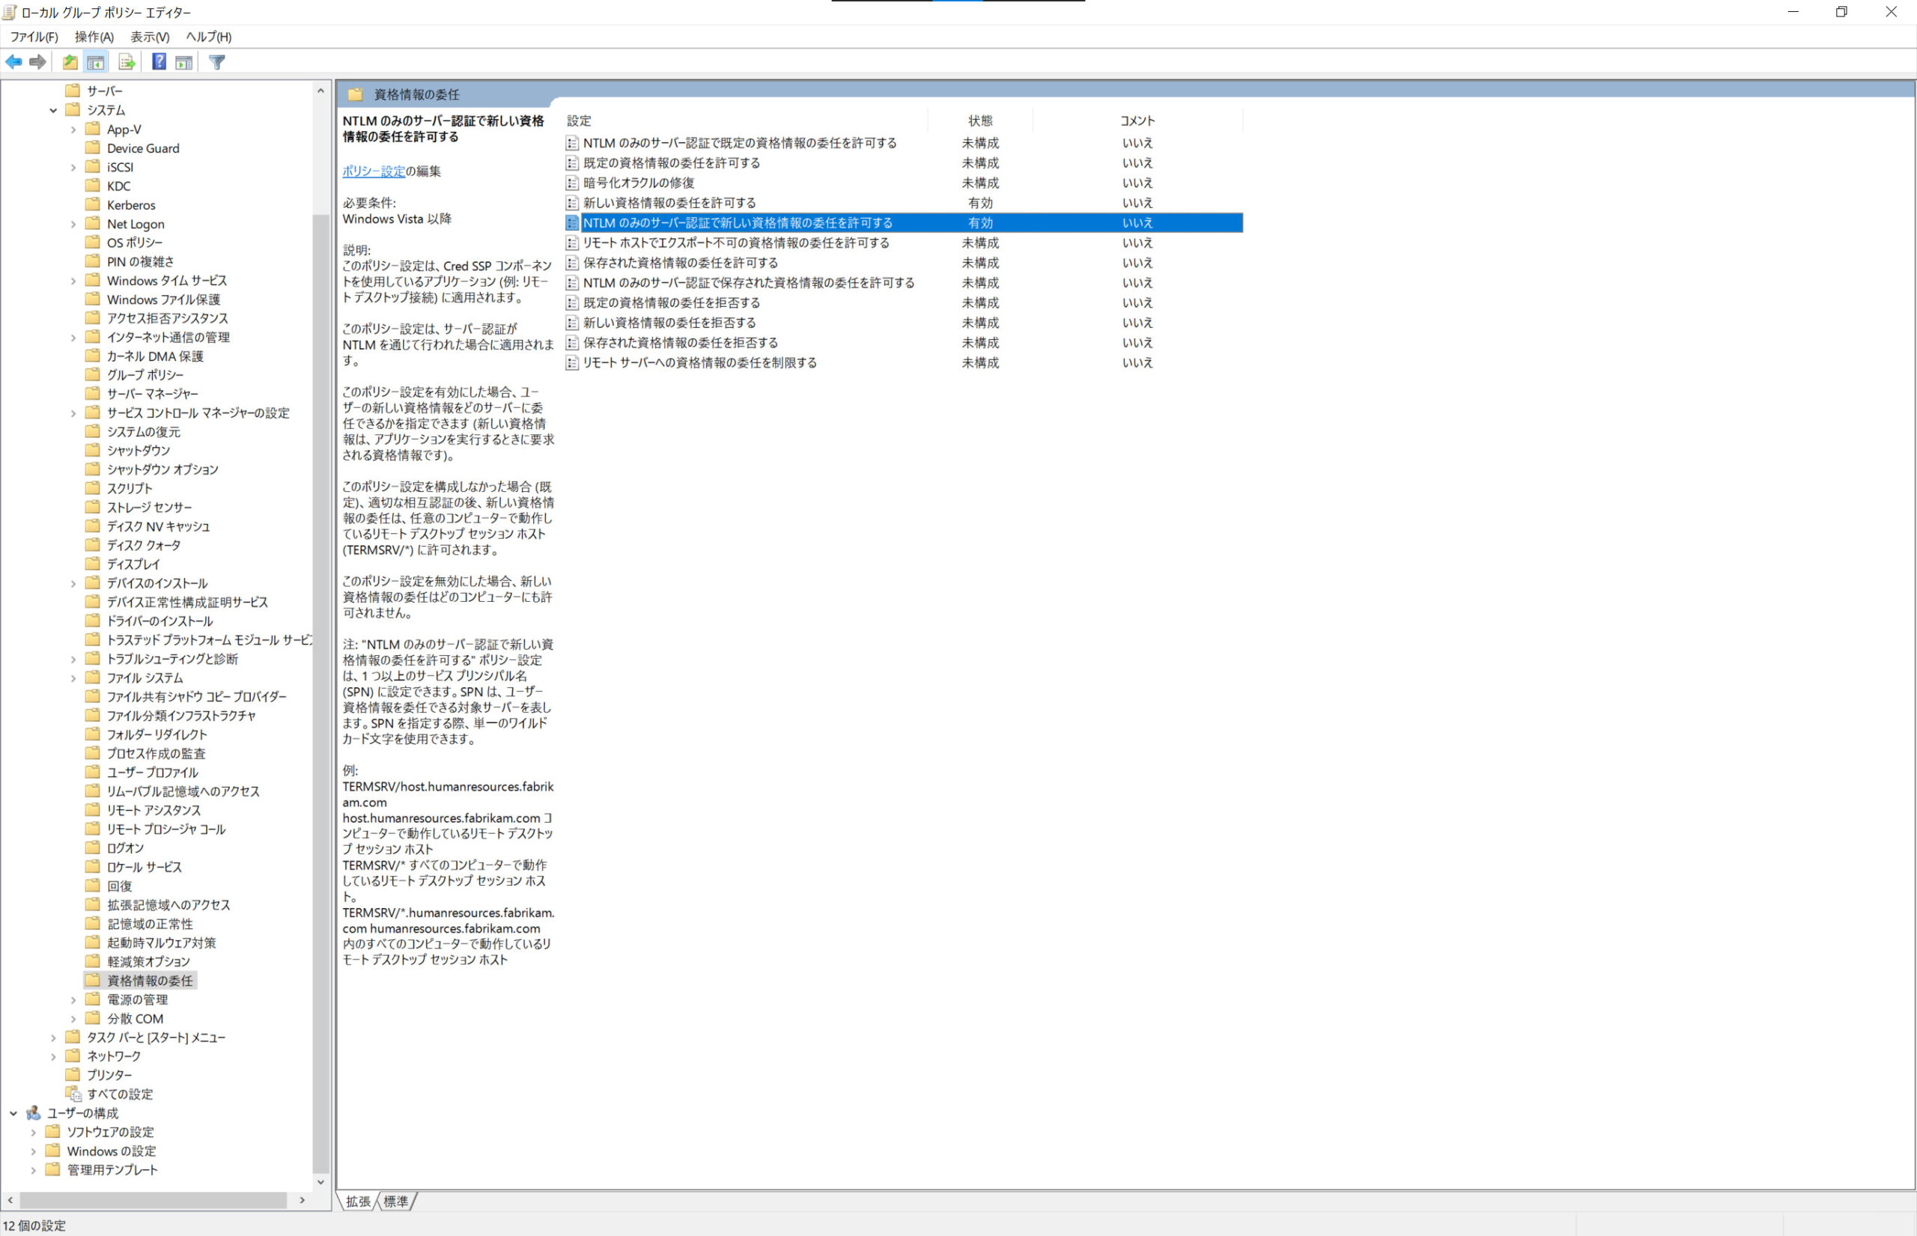Select 管理用テンプレート under ユーザーの構成
The width and height of the screenshot is (1917, 1236).
[x=112, y=1169]
